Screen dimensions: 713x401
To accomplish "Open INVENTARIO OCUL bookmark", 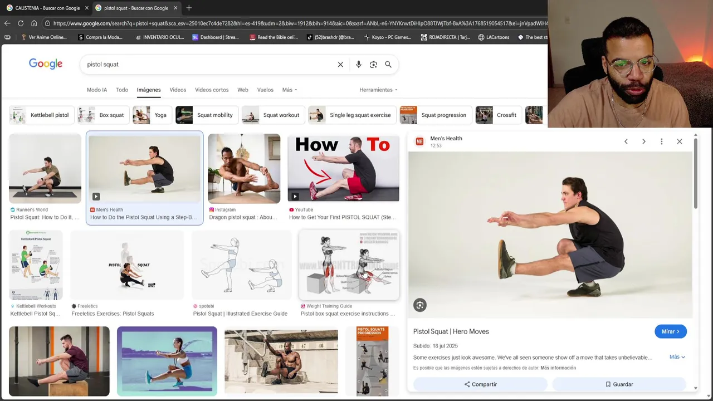I will pyautogui.click(x=159, y=37).
